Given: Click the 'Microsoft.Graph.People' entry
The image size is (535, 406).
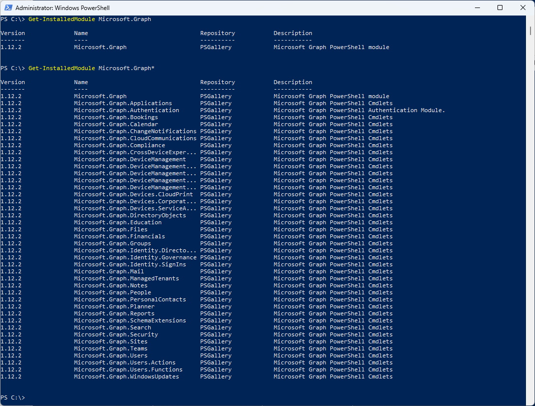Looking at the screenshot, I should (x=113, y=292).
